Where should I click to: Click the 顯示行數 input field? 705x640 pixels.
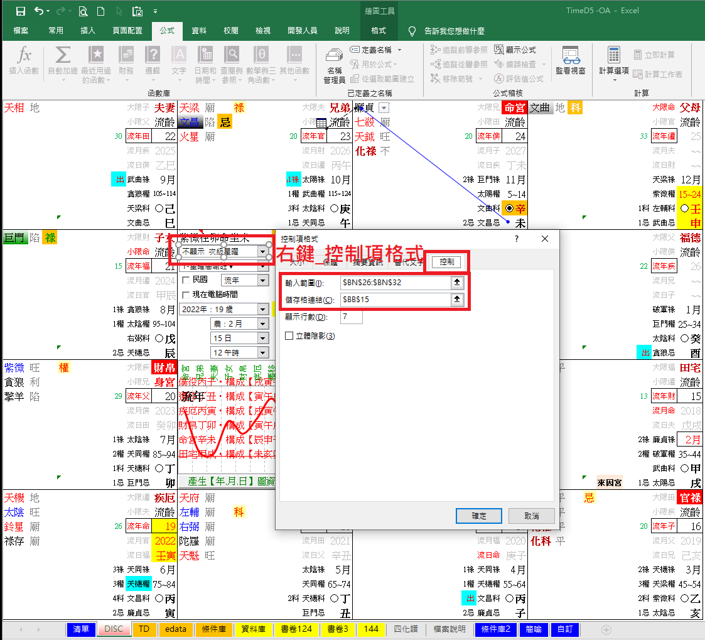tap(351, 317)
